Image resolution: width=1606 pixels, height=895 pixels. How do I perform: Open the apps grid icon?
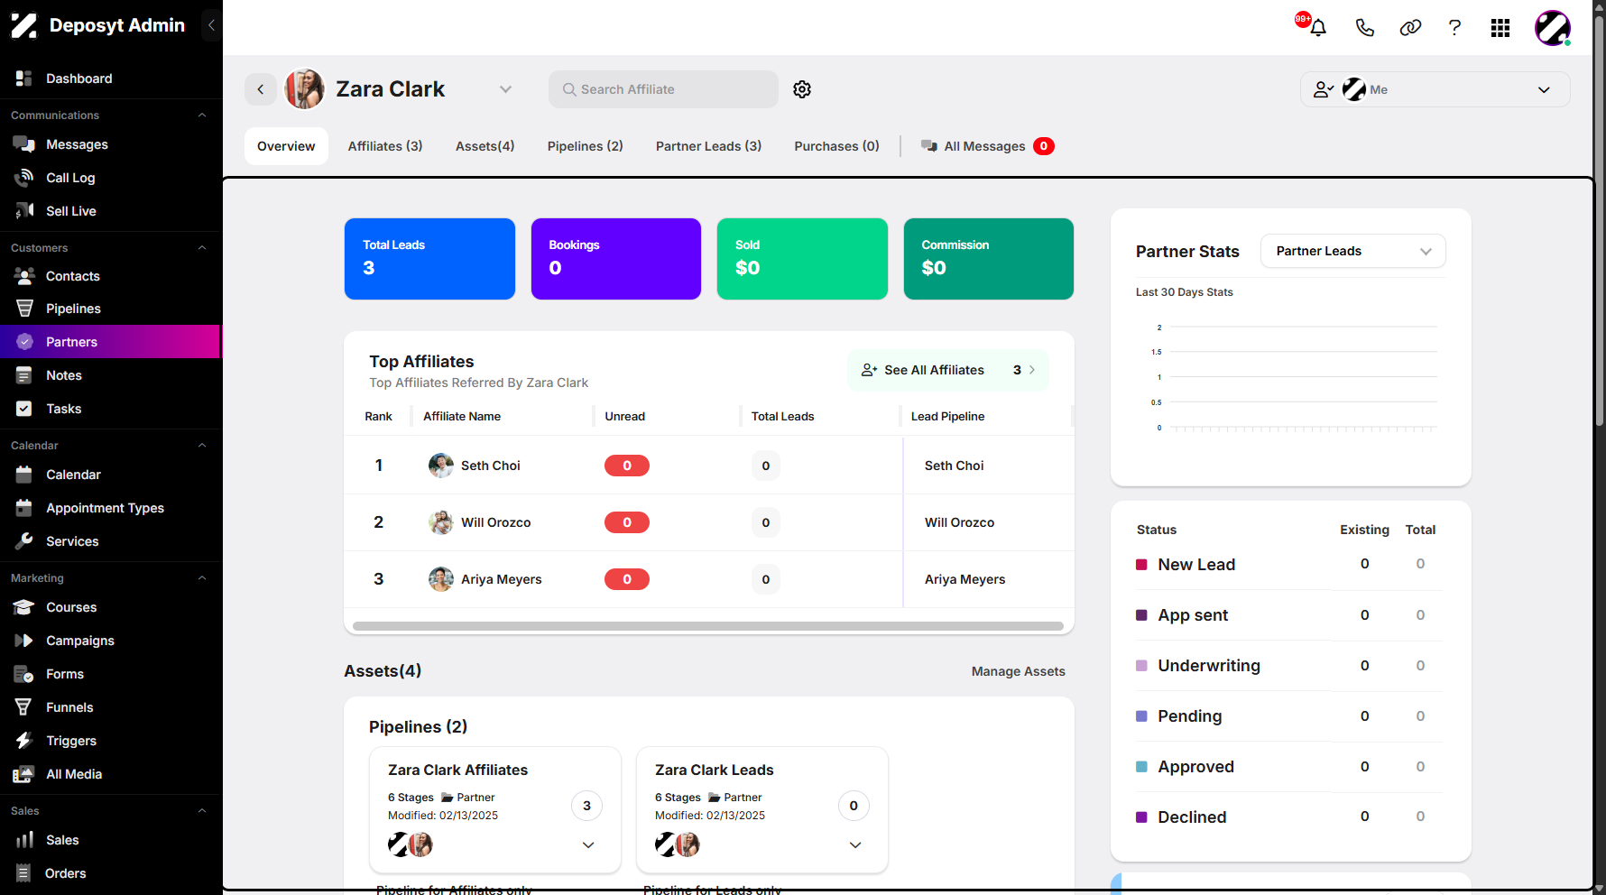point(1500,28)
